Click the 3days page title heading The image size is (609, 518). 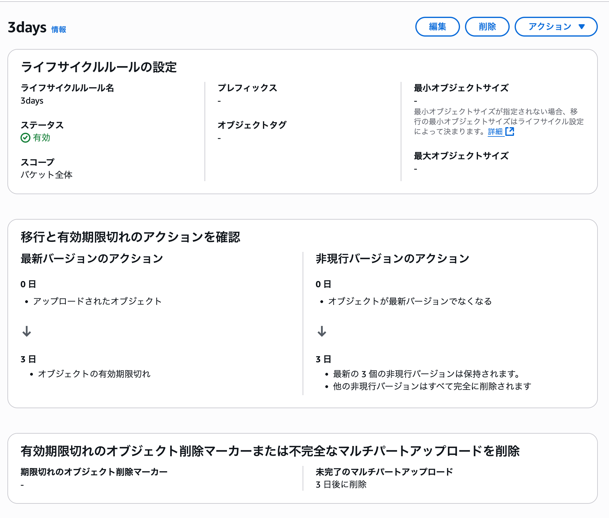(x=27, y=27)
